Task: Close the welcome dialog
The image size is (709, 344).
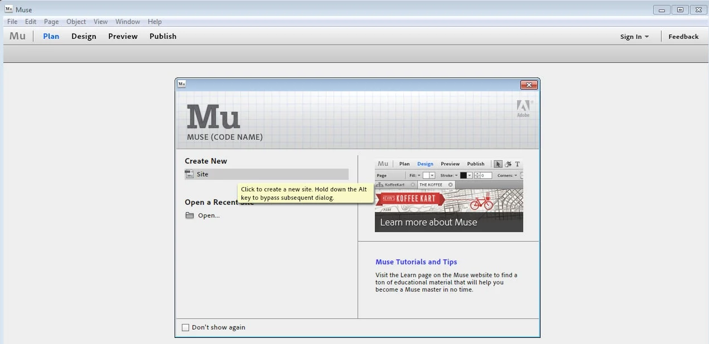Action: (x=529, y=85)
